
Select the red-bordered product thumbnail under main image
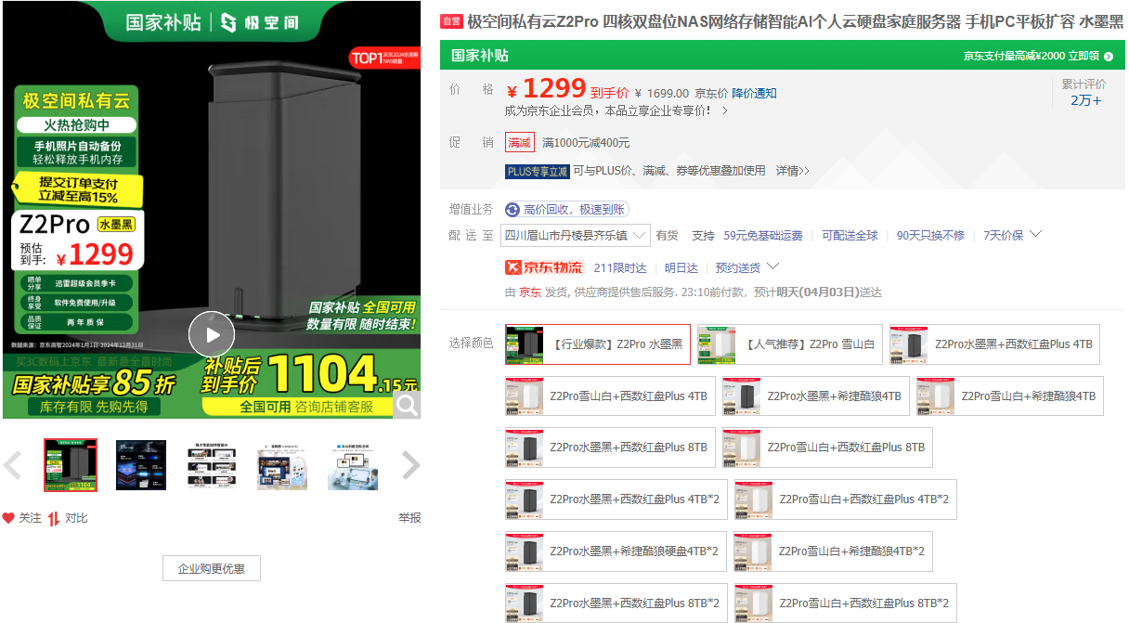point(71,465)
